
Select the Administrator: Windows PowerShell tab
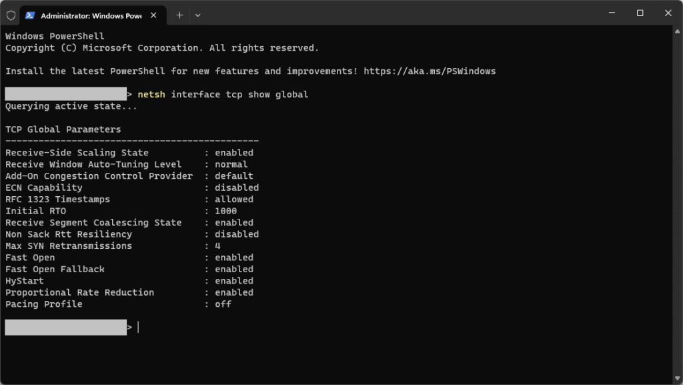click(x=91, y=15)
